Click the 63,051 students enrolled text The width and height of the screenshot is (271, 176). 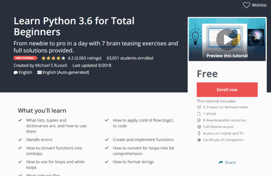pos(130,58)
